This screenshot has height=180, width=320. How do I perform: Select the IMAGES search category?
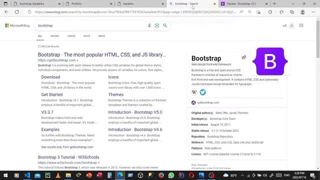(54, 36)
